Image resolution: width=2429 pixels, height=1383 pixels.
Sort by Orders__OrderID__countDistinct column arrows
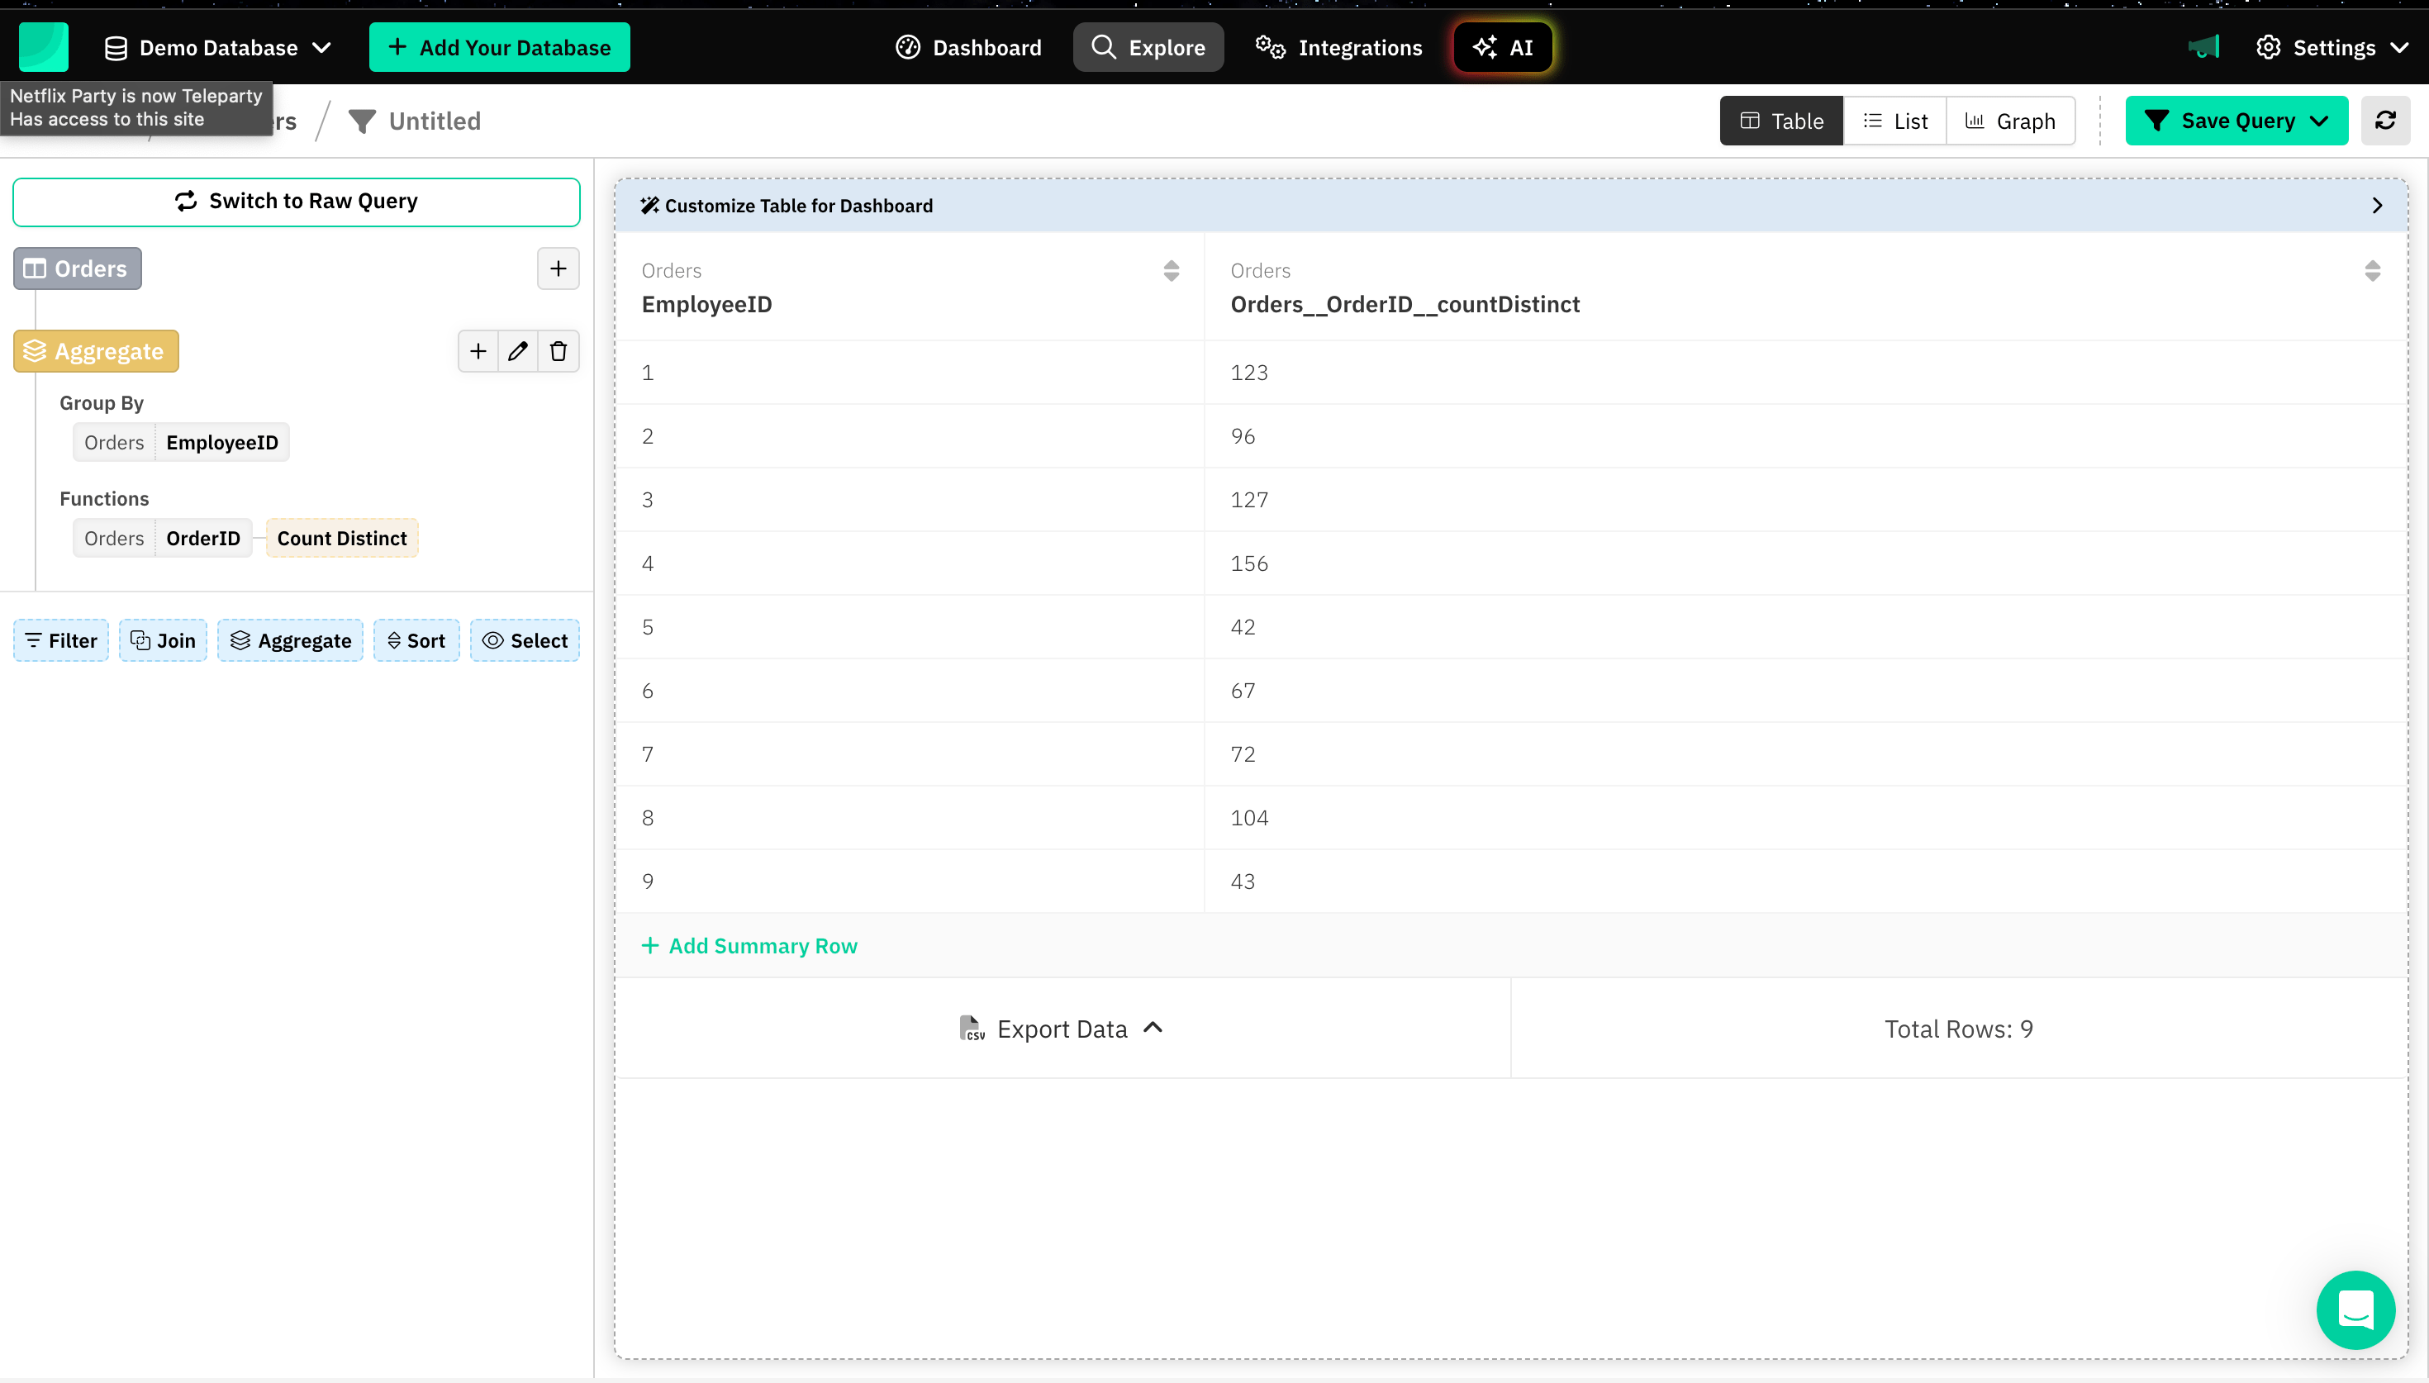pyautogui.click(x=2372, y=271)
